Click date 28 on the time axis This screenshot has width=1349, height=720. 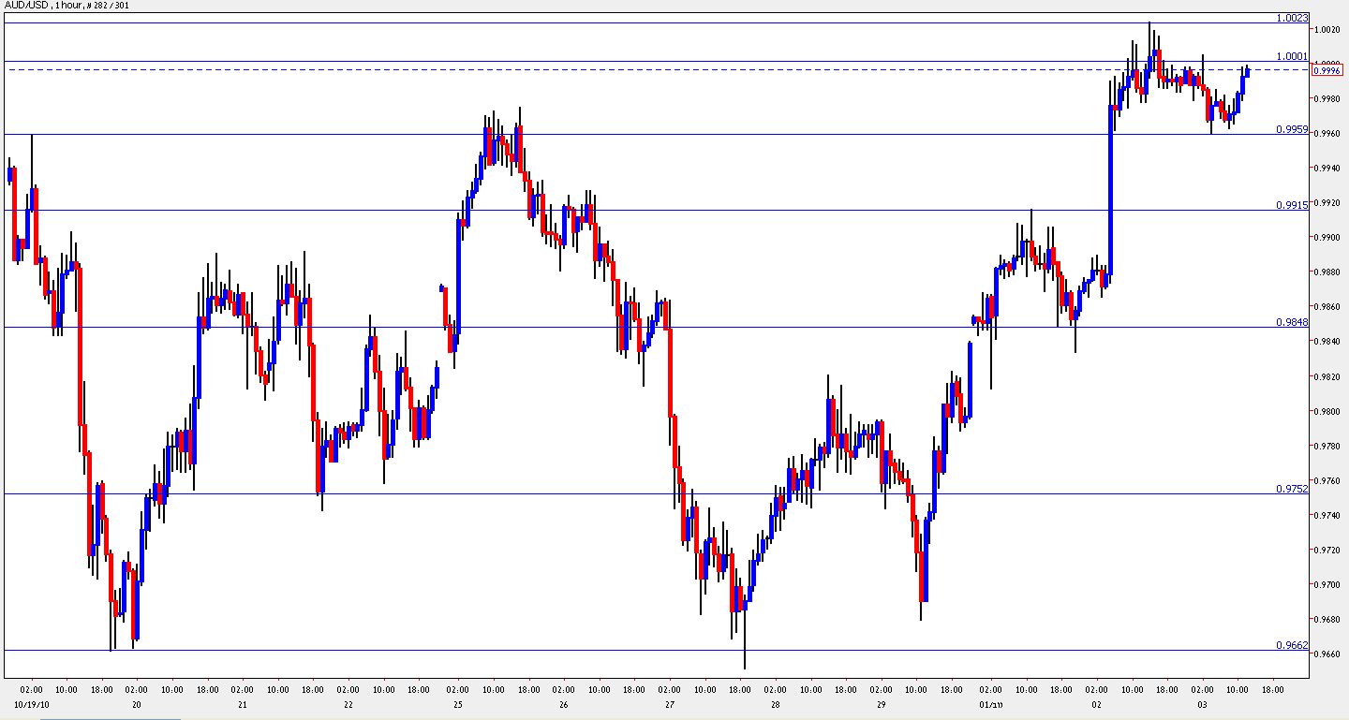point(777,705)
